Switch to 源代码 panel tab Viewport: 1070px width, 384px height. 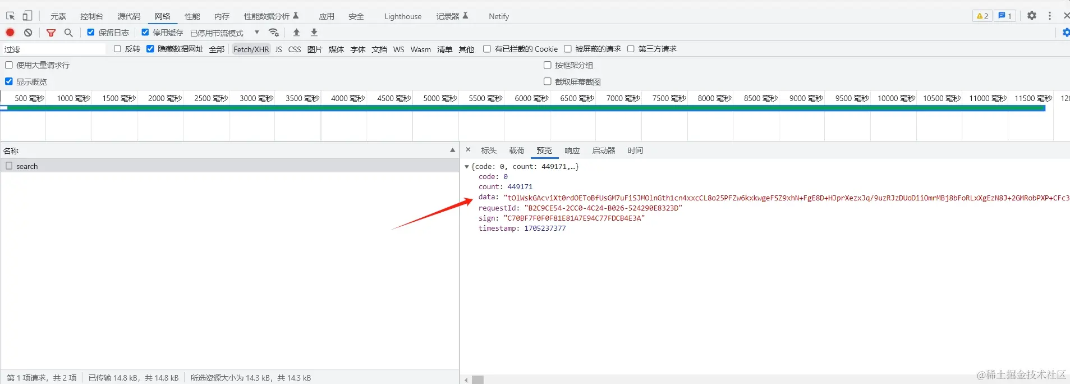point(129,16)
